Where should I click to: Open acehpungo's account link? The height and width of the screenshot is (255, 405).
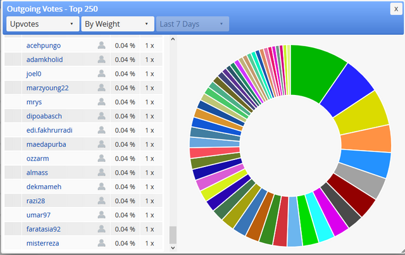coord(44,46)
